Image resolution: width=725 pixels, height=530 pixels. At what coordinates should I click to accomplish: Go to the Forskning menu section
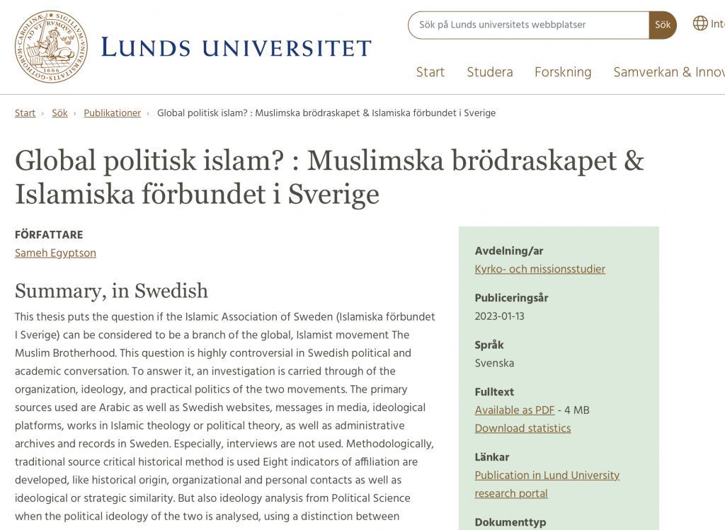(x=563, y=72)
